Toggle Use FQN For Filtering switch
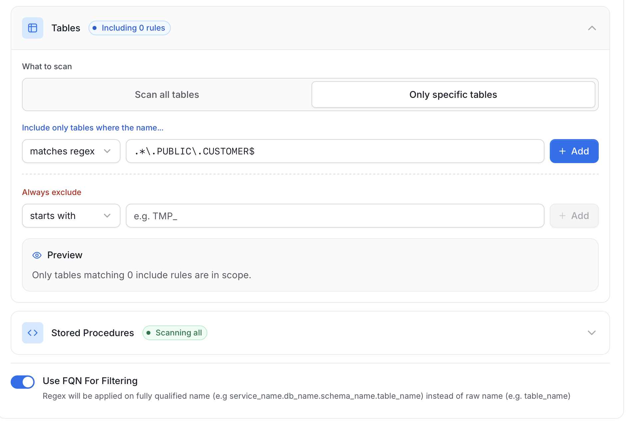 pyautogui.click(x=23, y=382)
